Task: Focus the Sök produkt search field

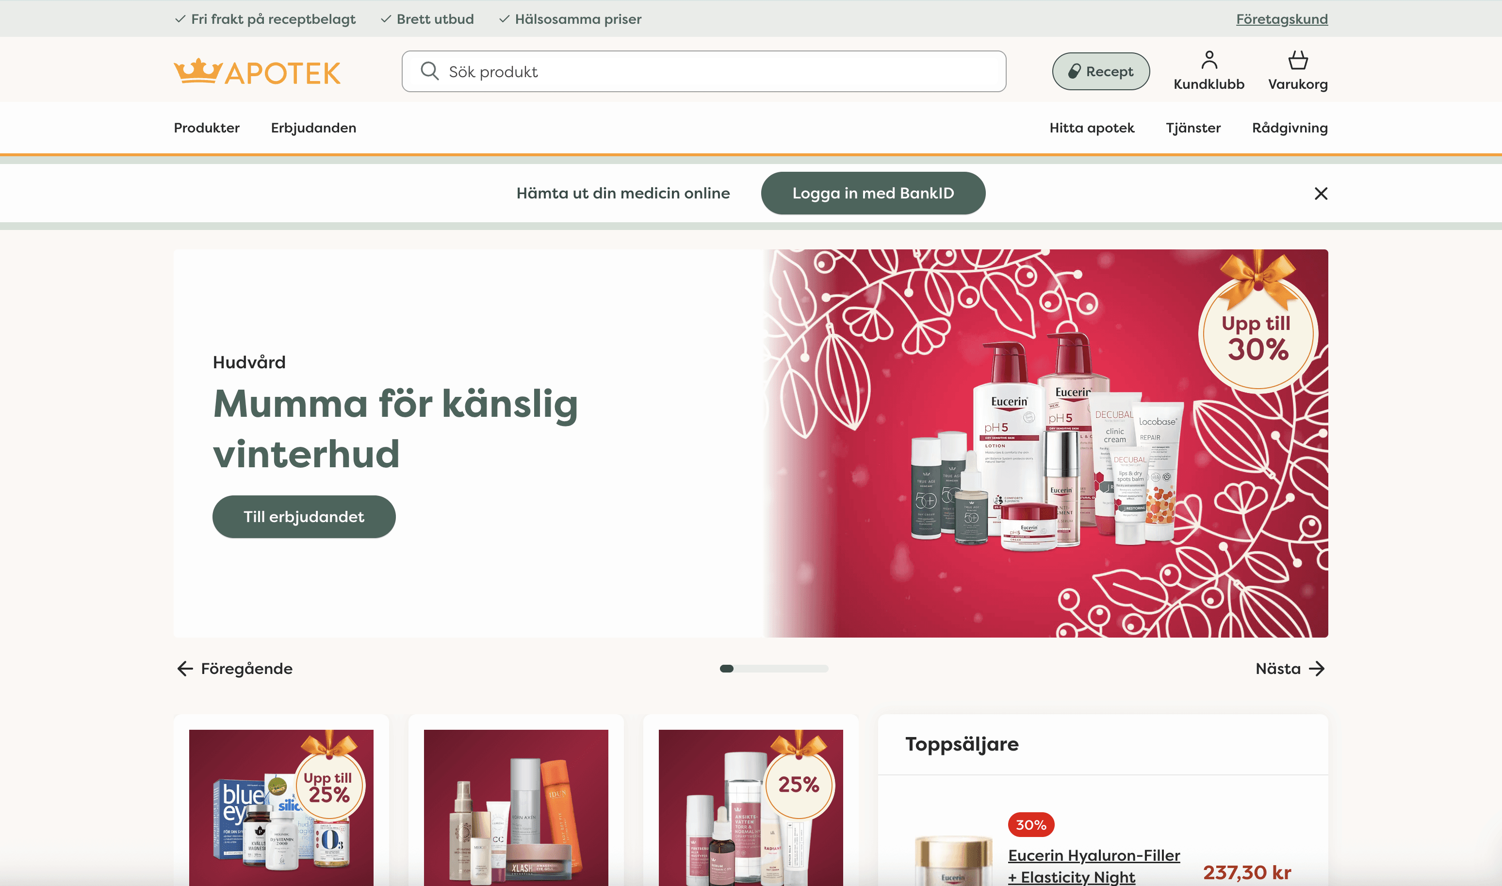Action: pos(704,71)
